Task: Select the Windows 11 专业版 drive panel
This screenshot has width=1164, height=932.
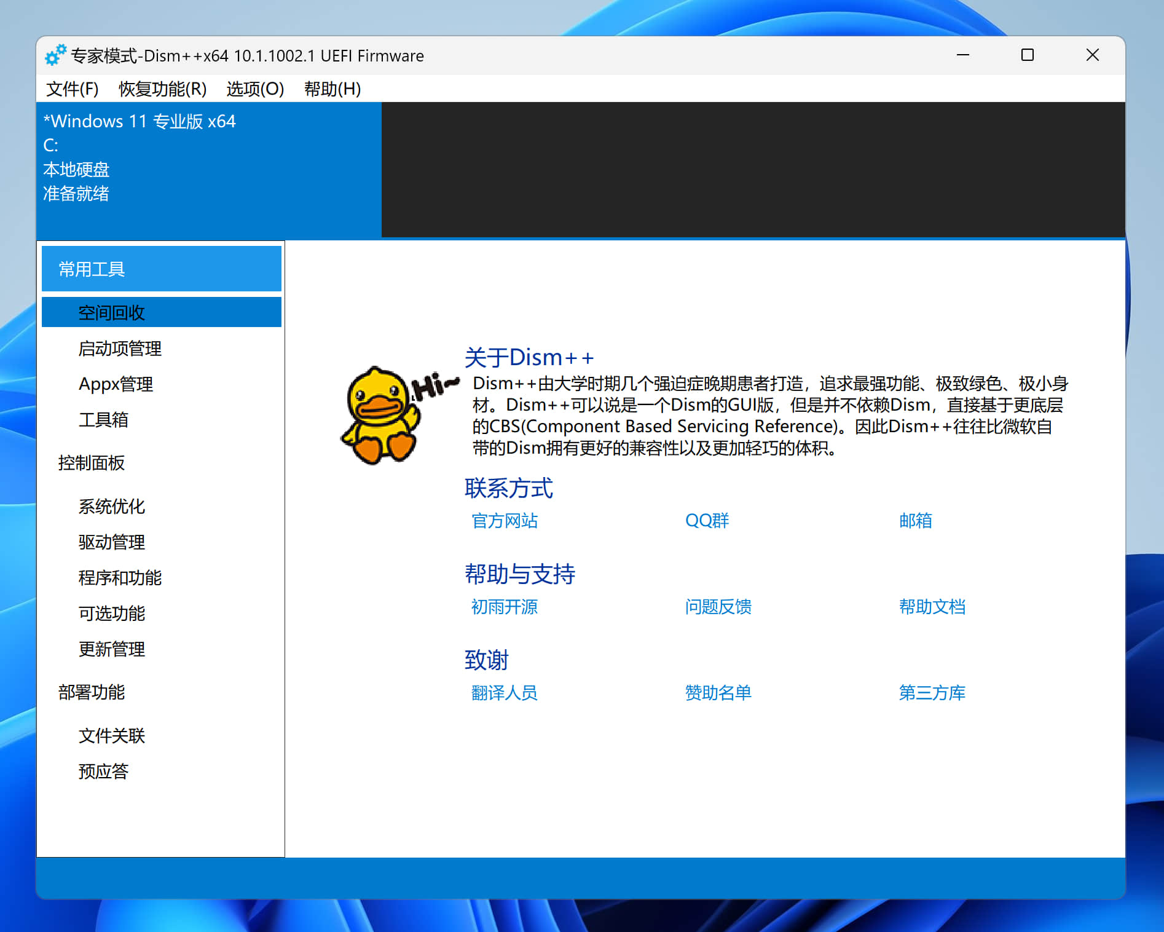Action: pyautogui.click(x=209, y=157)
